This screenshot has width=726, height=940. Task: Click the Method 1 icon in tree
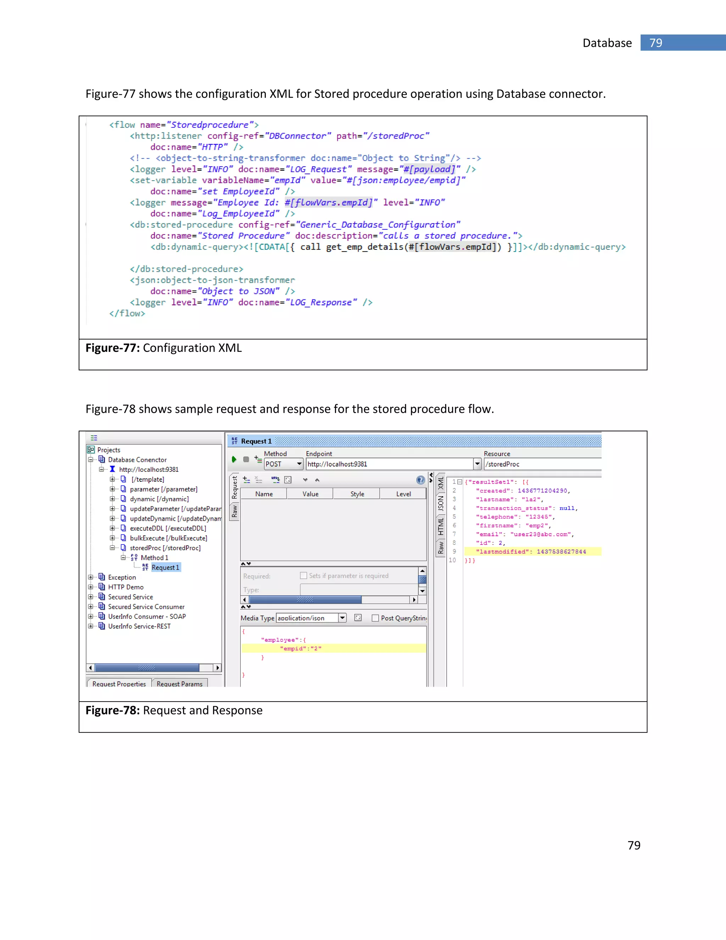click(x=134, y=557)
